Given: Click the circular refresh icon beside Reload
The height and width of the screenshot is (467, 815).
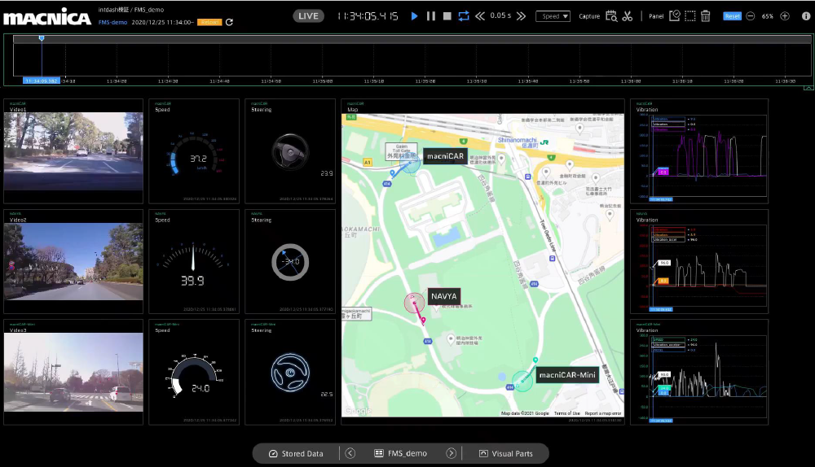Looking at the screenshot, I should (x=229, y=22).
